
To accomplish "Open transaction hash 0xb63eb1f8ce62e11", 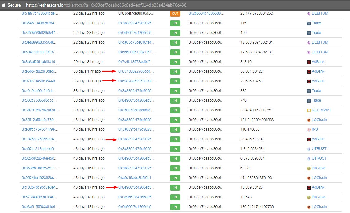I will pos(40,168).
